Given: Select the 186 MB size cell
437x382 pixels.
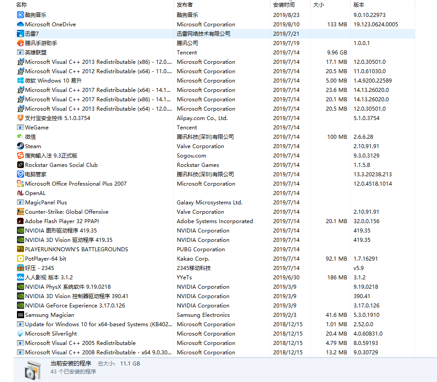Looking at the screenshot, I should tap(337, 278).
